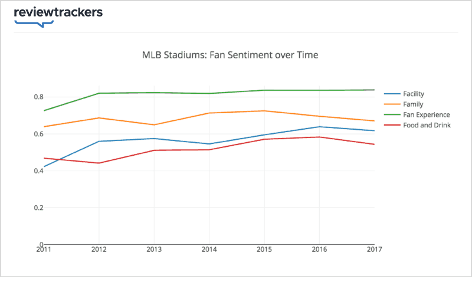Image resolution: width=472 pixels, height=289 pixels.
Task: Click the orange Family line at 2015
Action: pyautogui.click(x=264, y=111)
